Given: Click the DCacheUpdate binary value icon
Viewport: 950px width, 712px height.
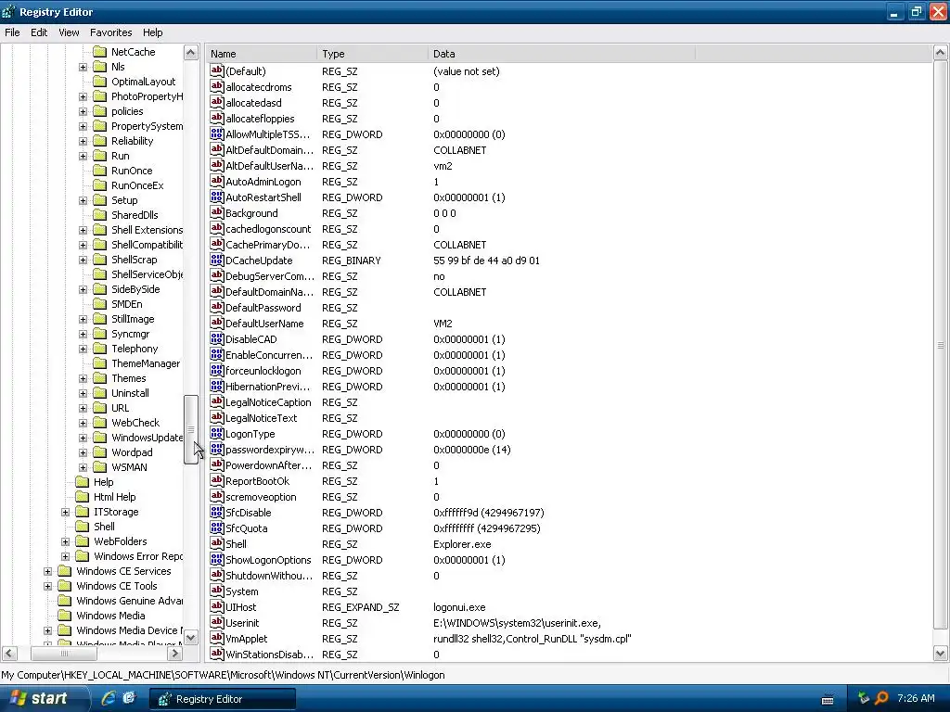Looking at the screenshot, I should coord(217,260).
